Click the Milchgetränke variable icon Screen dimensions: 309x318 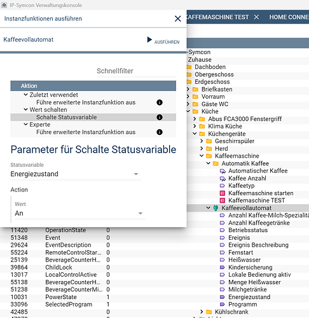click(222, 289)
